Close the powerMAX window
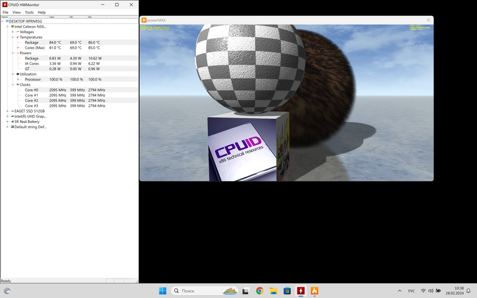The width and height of the screenshot is (477, 298). tap(429, 20)
